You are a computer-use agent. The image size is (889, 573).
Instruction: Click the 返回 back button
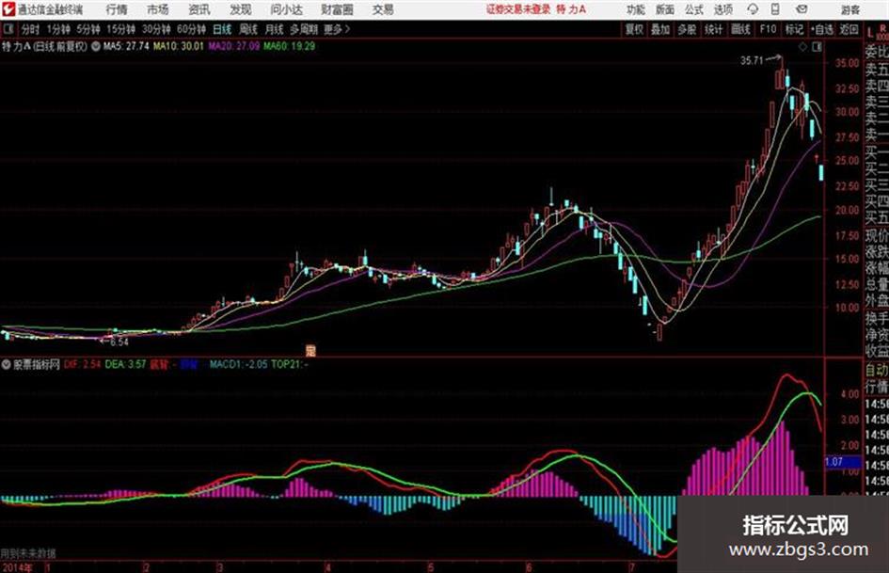849,29
